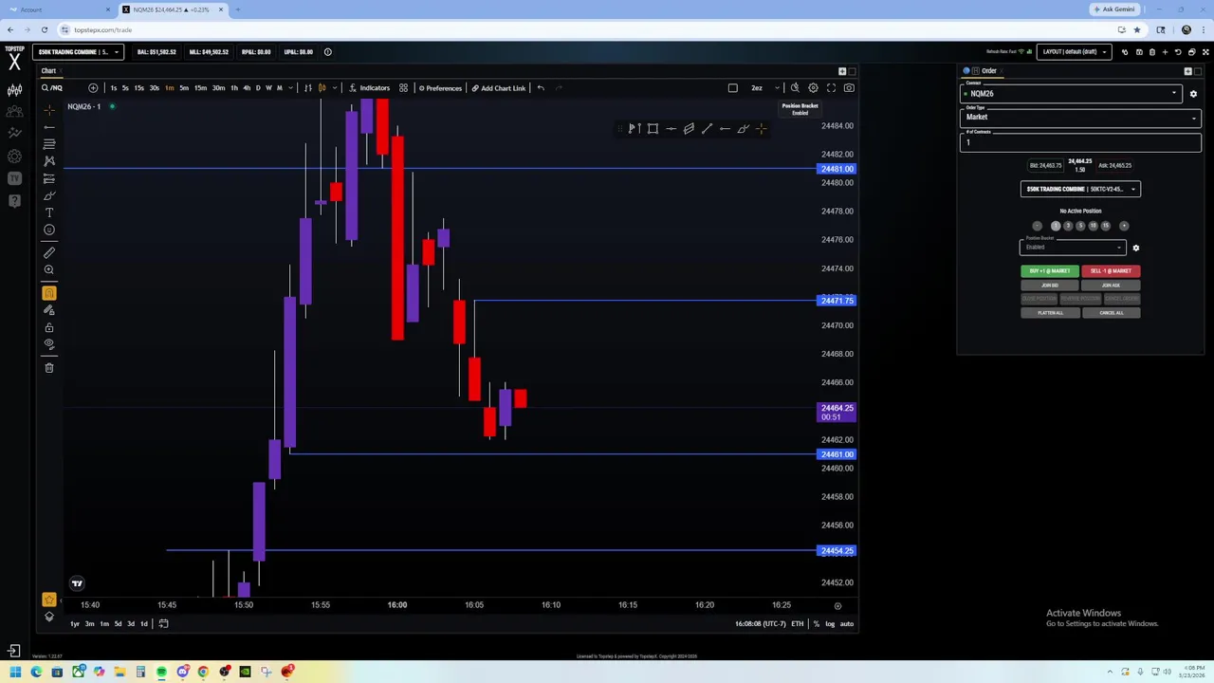The width and height of the screenshot is (1214, 683).
Task: Click BUY +1 @ MARKET button
Action: [1050, 271]
